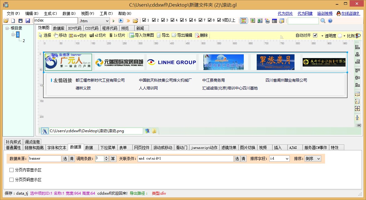Click the align horizontal centers icon

click(x=357, y=54)
